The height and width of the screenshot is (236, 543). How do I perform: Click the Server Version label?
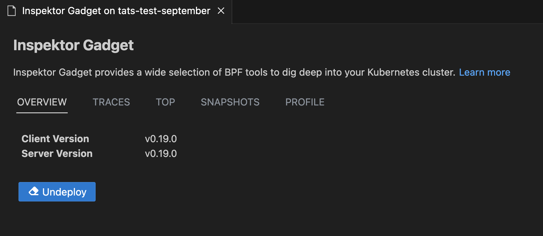click(x=57, y=153)
